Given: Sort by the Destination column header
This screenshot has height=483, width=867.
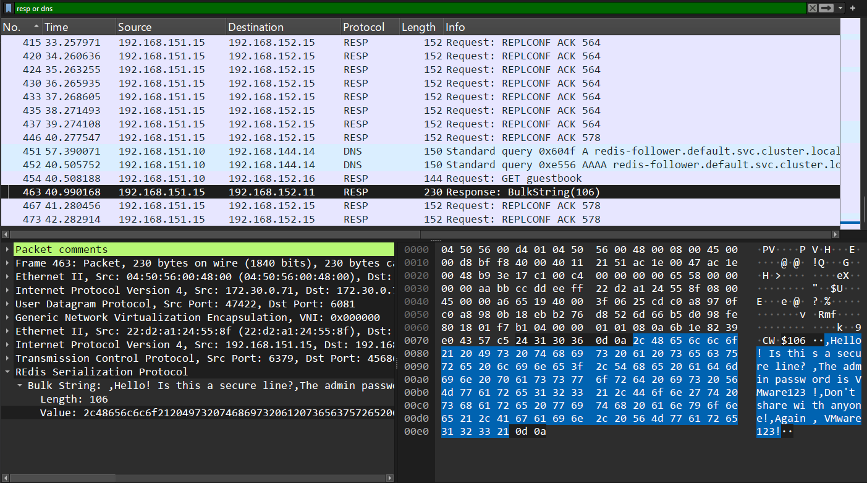Looking at the screenshot, I should [x=283, y=27].
